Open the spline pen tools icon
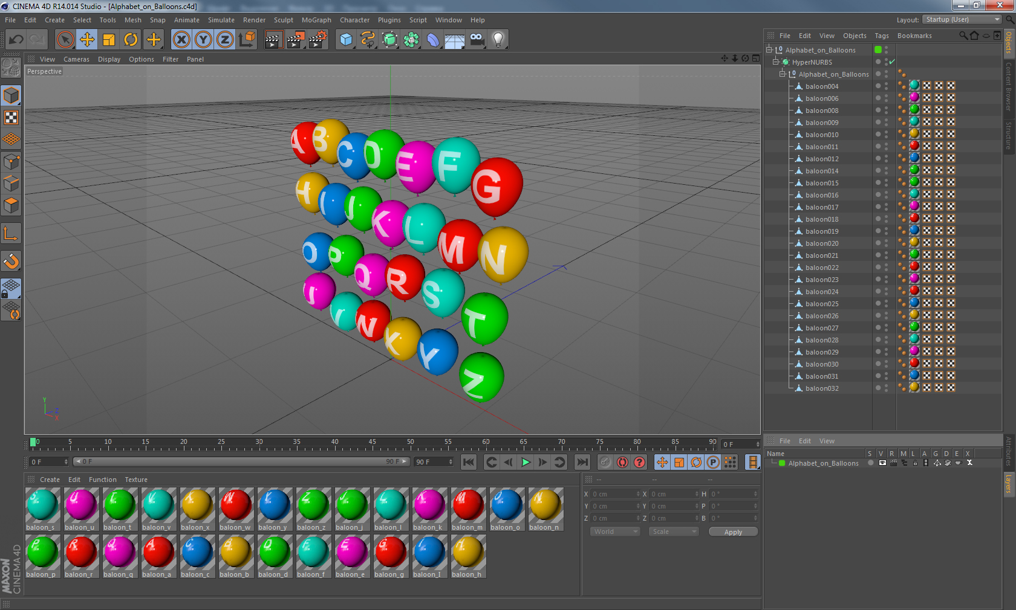 click(x=368, y=40)
